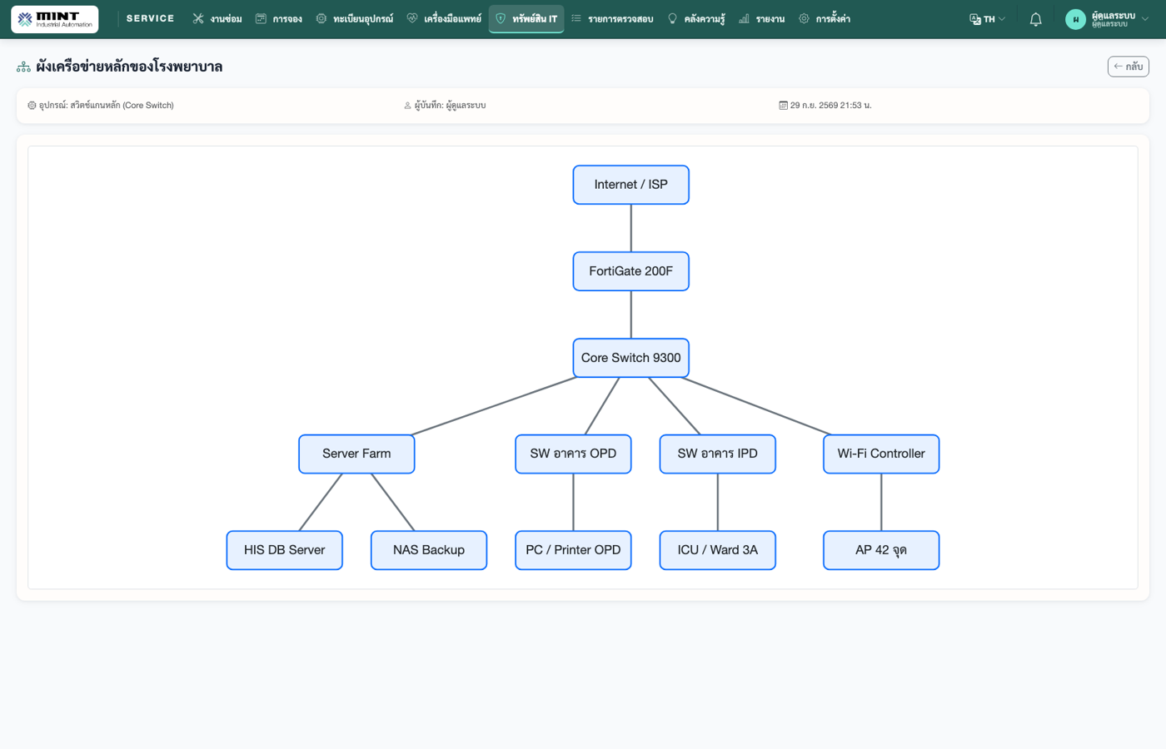This screenshot has width=1166, height=749.
Task: Click the กลับ back button
Action: pos(1128,67)
